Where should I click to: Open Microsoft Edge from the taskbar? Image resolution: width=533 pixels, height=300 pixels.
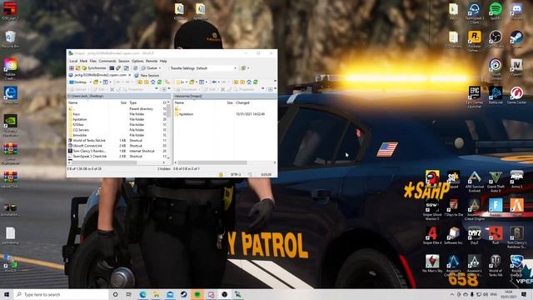click(142, 294)
